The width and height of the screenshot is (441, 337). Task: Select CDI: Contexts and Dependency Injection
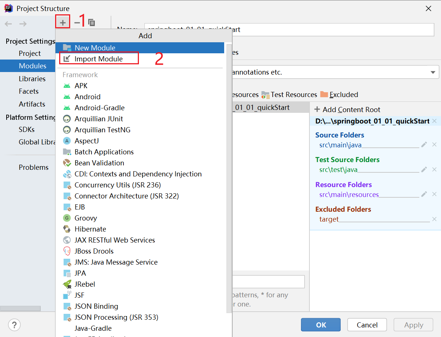coord(140,174)
